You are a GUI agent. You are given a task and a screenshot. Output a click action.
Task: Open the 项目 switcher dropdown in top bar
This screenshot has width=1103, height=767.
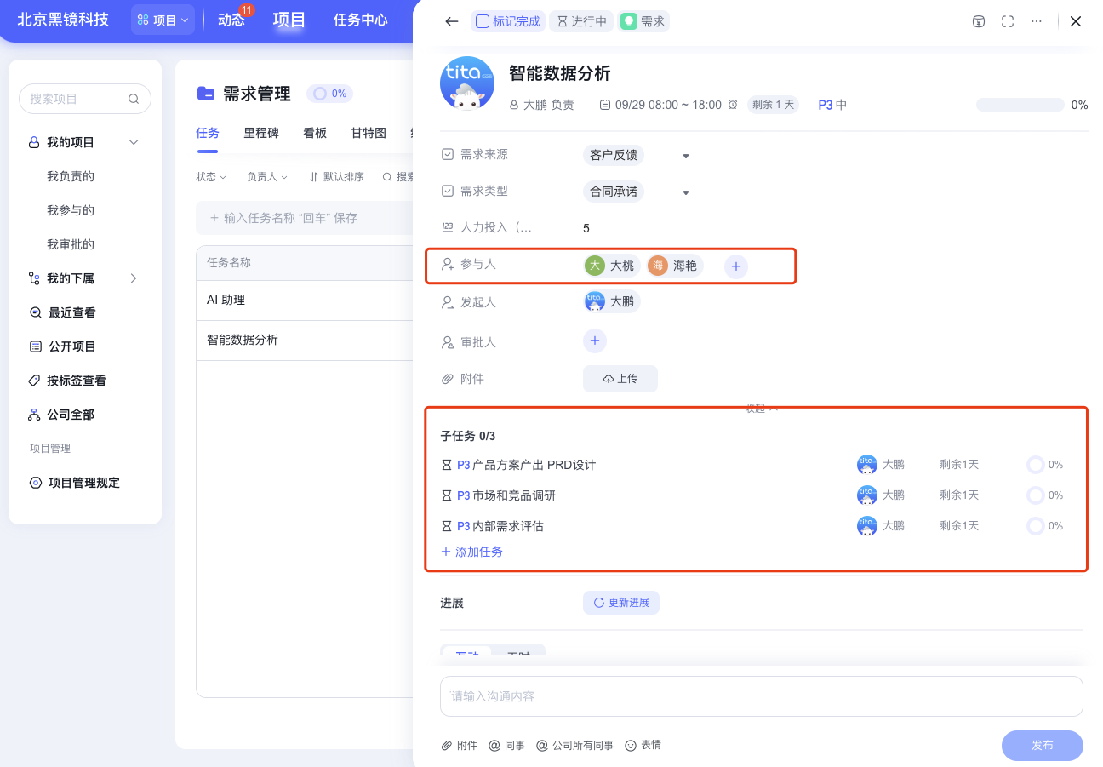click(x=163, y=20)
